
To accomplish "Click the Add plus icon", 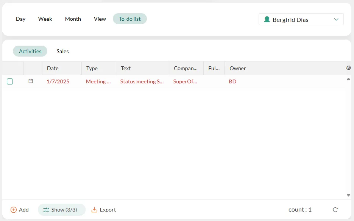I will point(14,210).
